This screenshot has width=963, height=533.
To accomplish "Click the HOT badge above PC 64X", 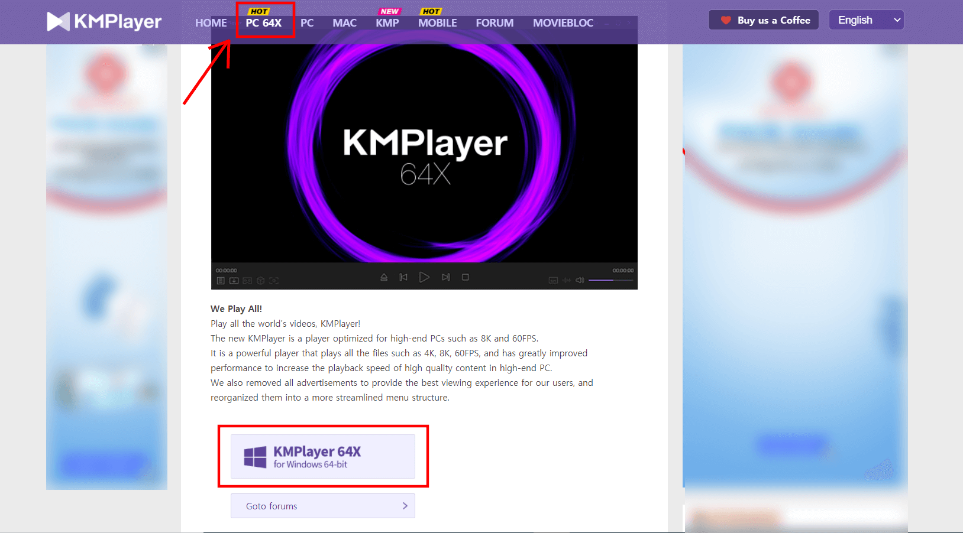I will click(259, 11).
